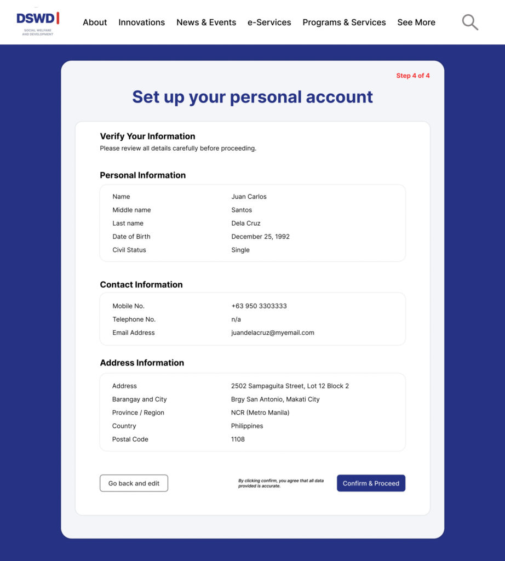Expand the See More menu

pyautogui.click(x=416, y=22)
